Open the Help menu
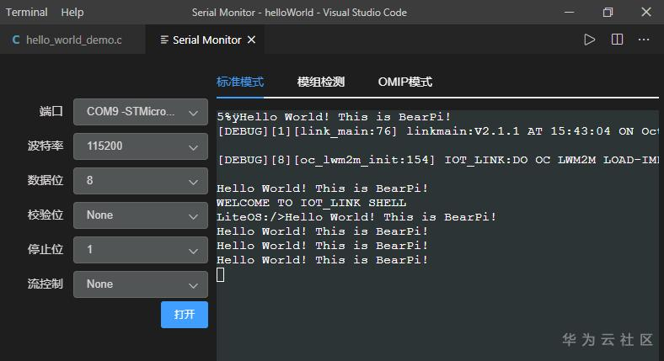The height and width of the screenshot is (361, 664). 72,13
